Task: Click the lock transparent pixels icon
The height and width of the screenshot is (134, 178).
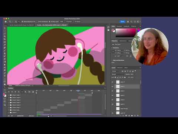Action: click(115, 77)
